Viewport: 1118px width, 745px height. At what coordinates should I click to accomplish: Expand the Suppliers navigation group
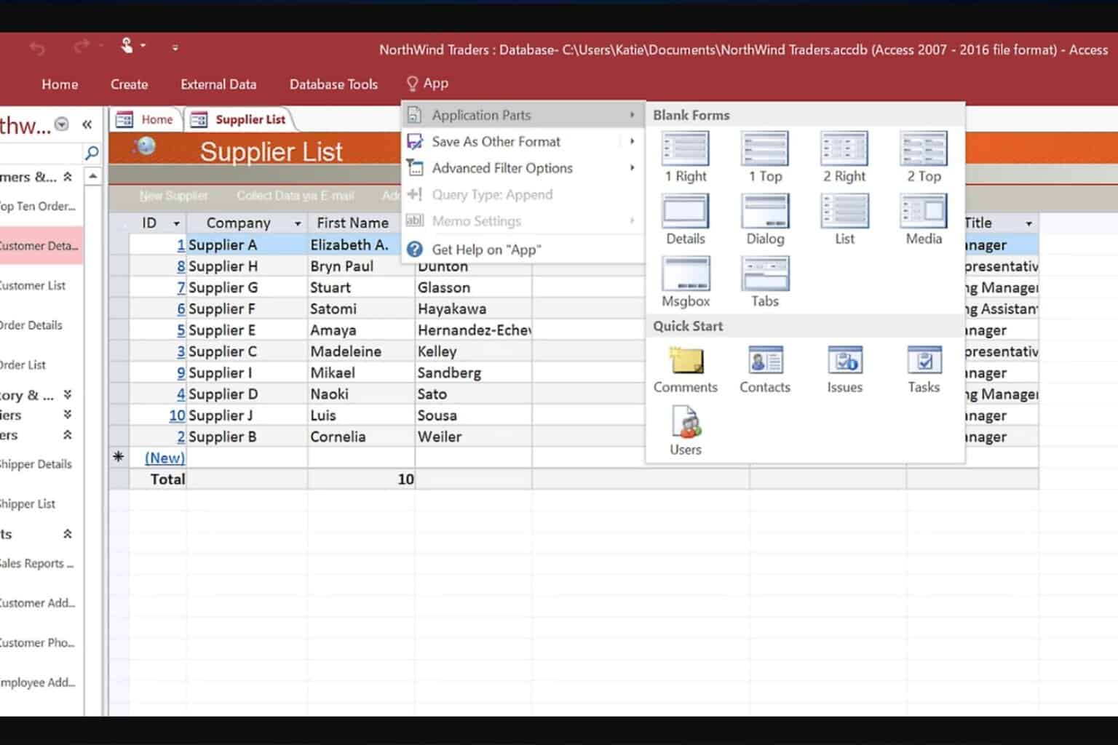(x=68, y=415)
